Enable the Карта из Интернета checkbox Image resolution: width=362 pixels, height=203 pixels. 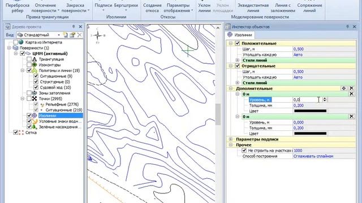coord(16,42)
